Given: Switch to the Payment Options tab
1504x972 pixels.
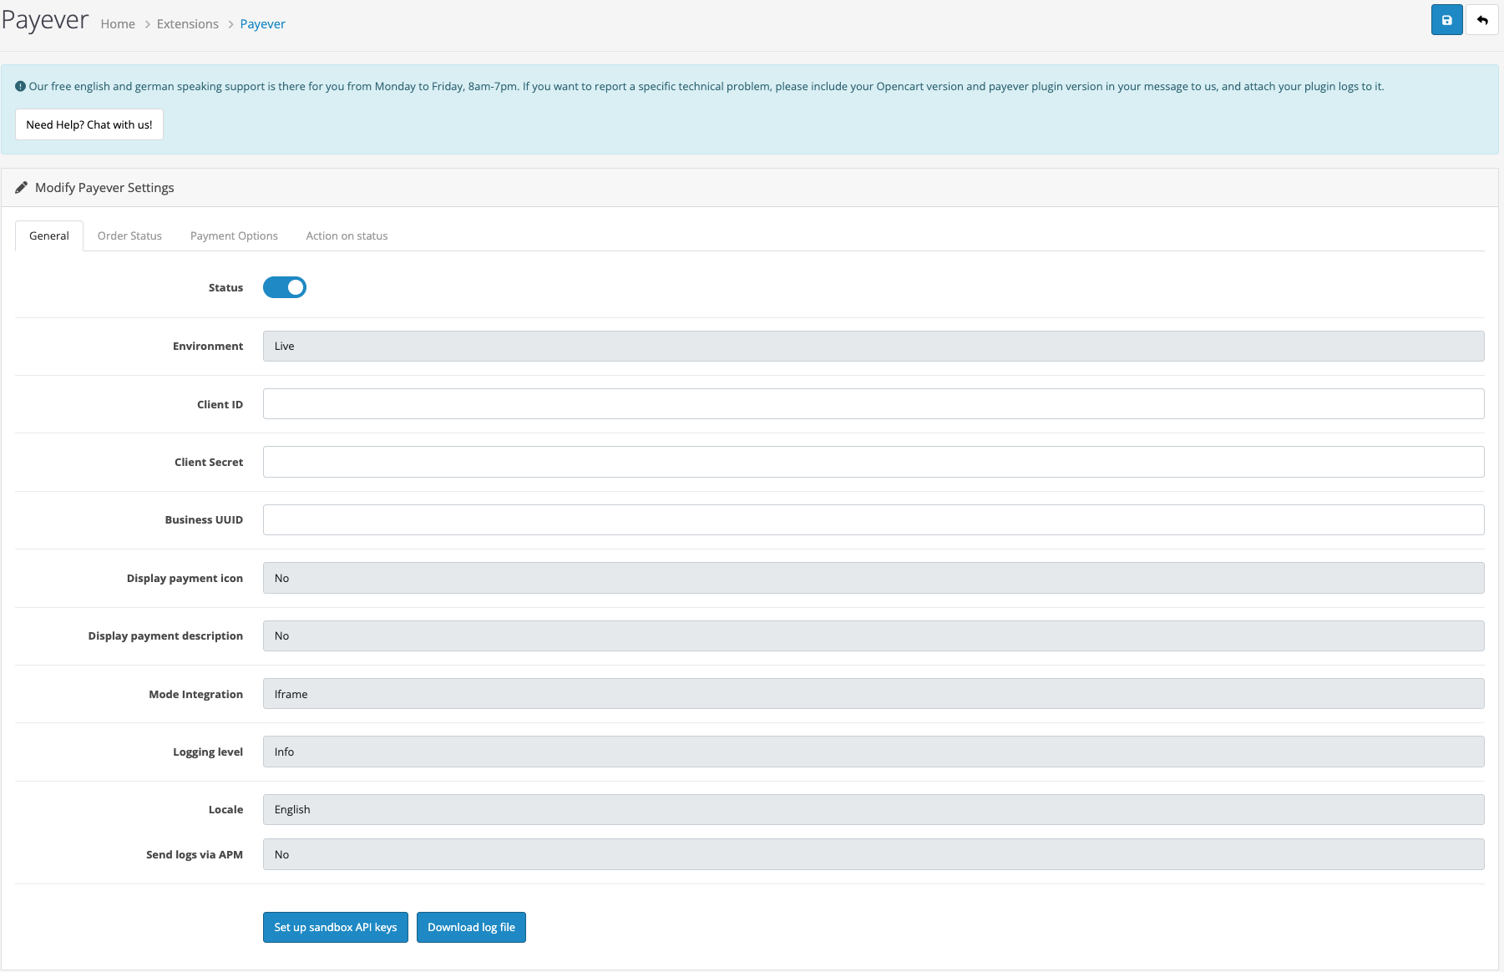Looking at the screenshot, I should pos(234,235).
